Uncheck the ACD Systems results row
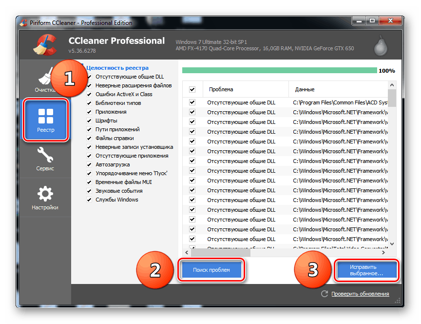 [192, 102]
